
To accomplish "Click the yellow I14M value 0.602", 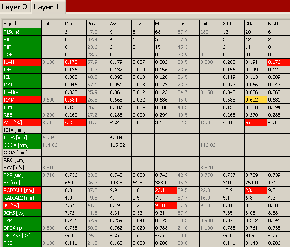I will pyautogui.click(x=256, y=100).
